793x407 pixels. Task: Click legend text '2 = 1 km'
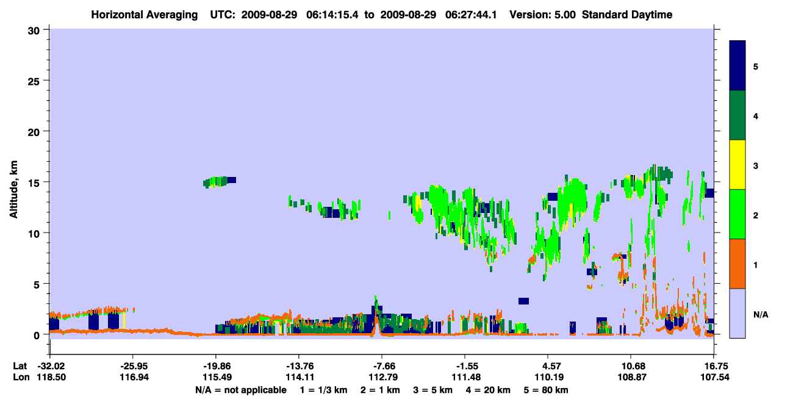tap(380, 390)
